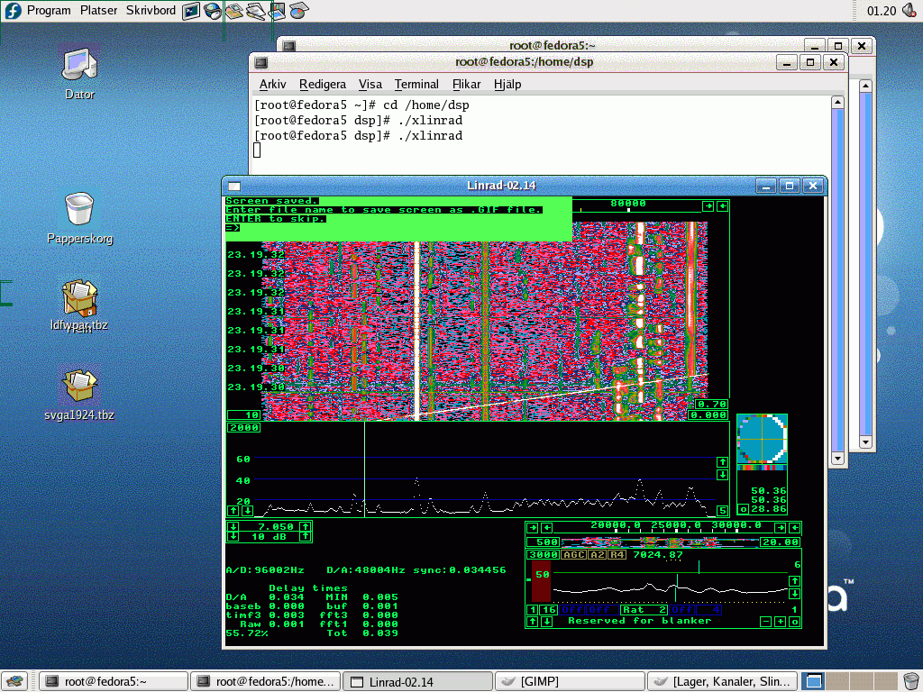Image resolution: width=923 pixels, height=692 pixels.
Task: Toggle the first Off box in baseband panel
Action: [571, 610]
